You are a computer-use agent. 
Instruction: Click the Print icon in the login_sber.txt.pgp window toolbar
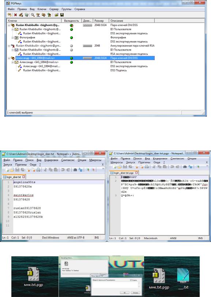click(147, 167)
